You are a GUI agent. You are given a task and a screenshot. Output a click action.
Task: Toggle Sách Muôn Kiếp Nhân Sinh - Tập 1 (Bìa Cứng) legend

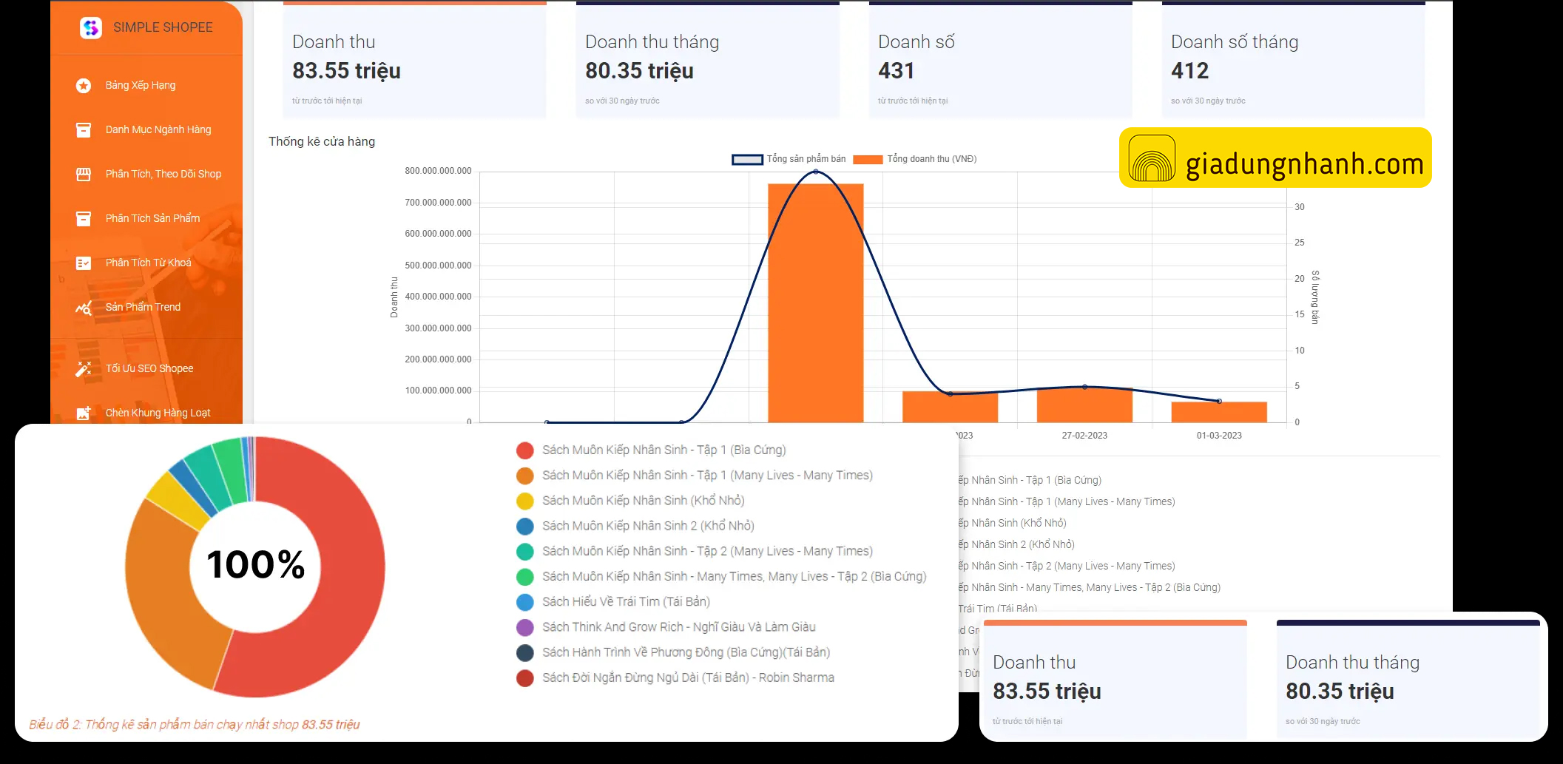point(652,450)
